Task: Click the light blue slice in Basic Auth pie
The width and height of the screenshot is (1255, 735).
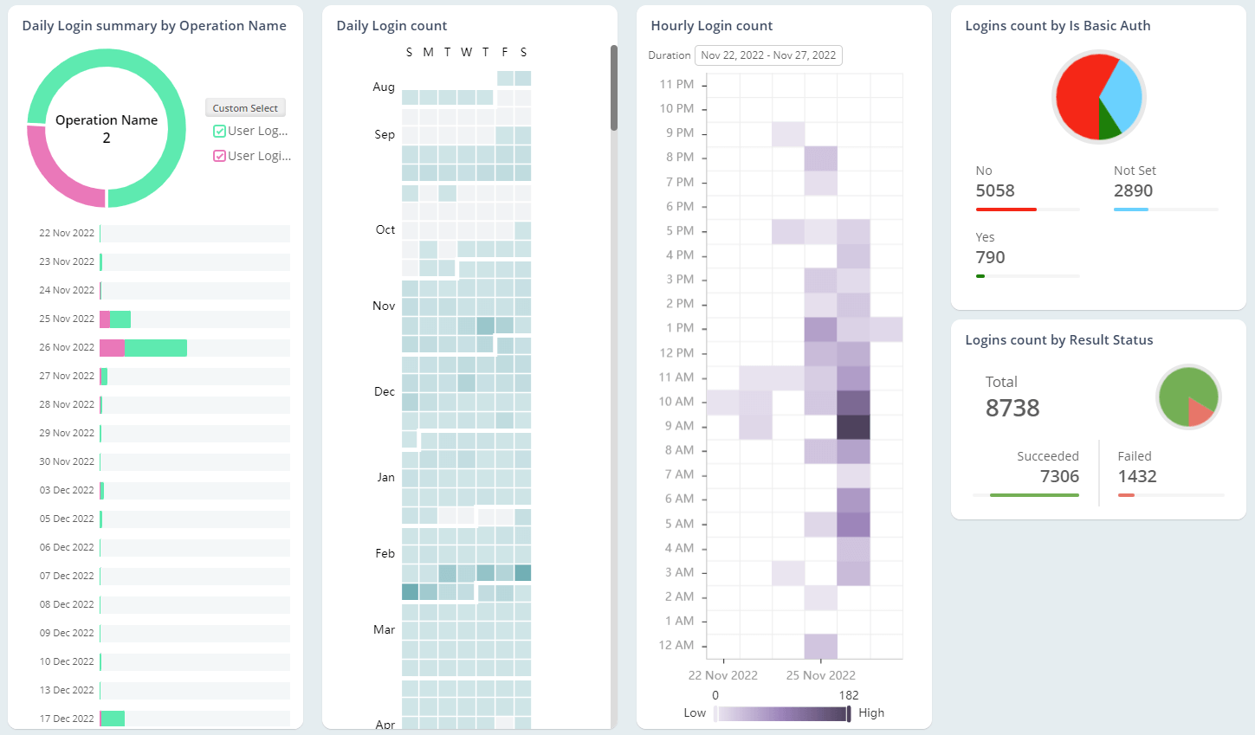Action: 1122,95
